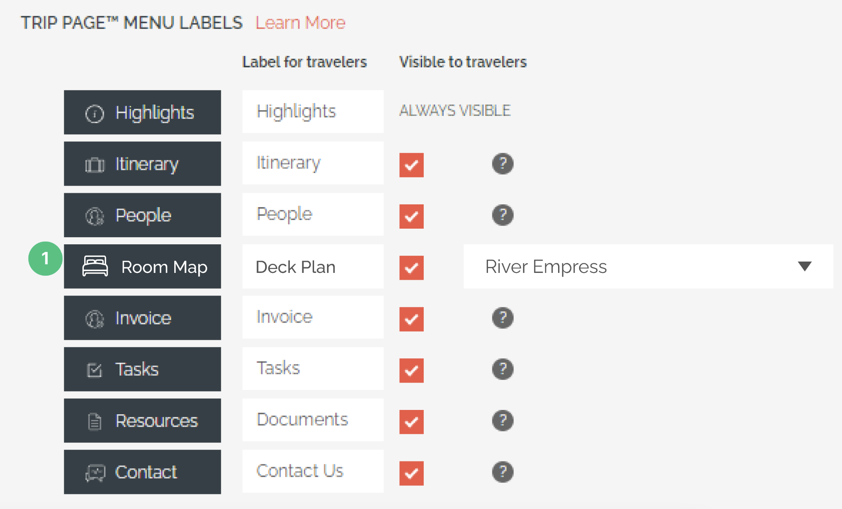The image size is (842, 509).
Task: Open the help tooltip beside Invoice
Action: pos(503,318)
